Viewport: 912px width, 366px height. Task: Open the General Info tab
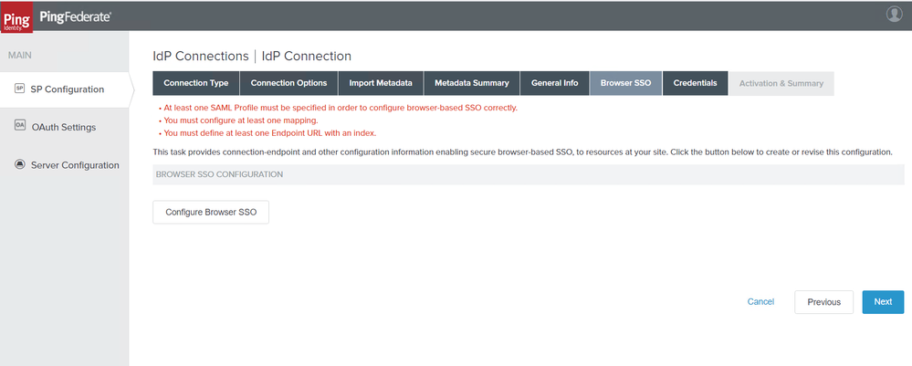pyautogui.click(x=554, y=83)
